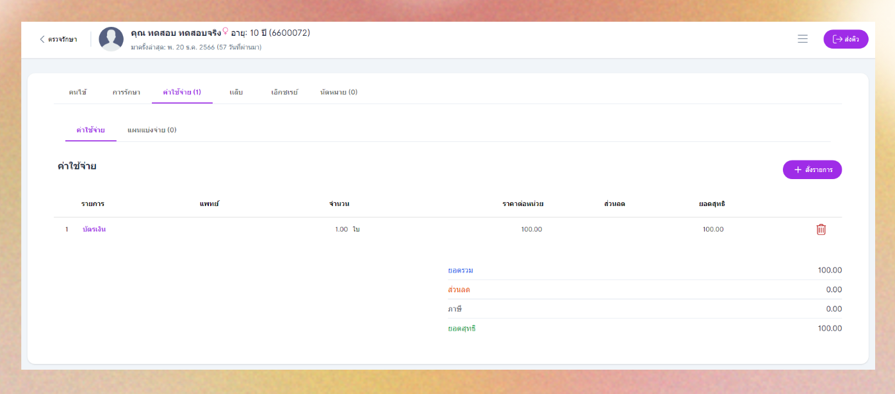Click the สั่งรายการ button
This screenshot has width=895, height=394.
[812, 169]
